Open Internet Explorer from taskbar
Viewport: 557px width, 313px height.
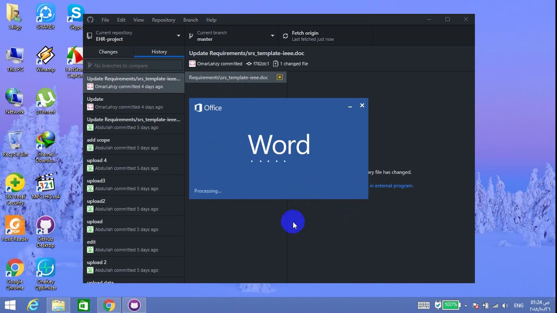point(33,305)
